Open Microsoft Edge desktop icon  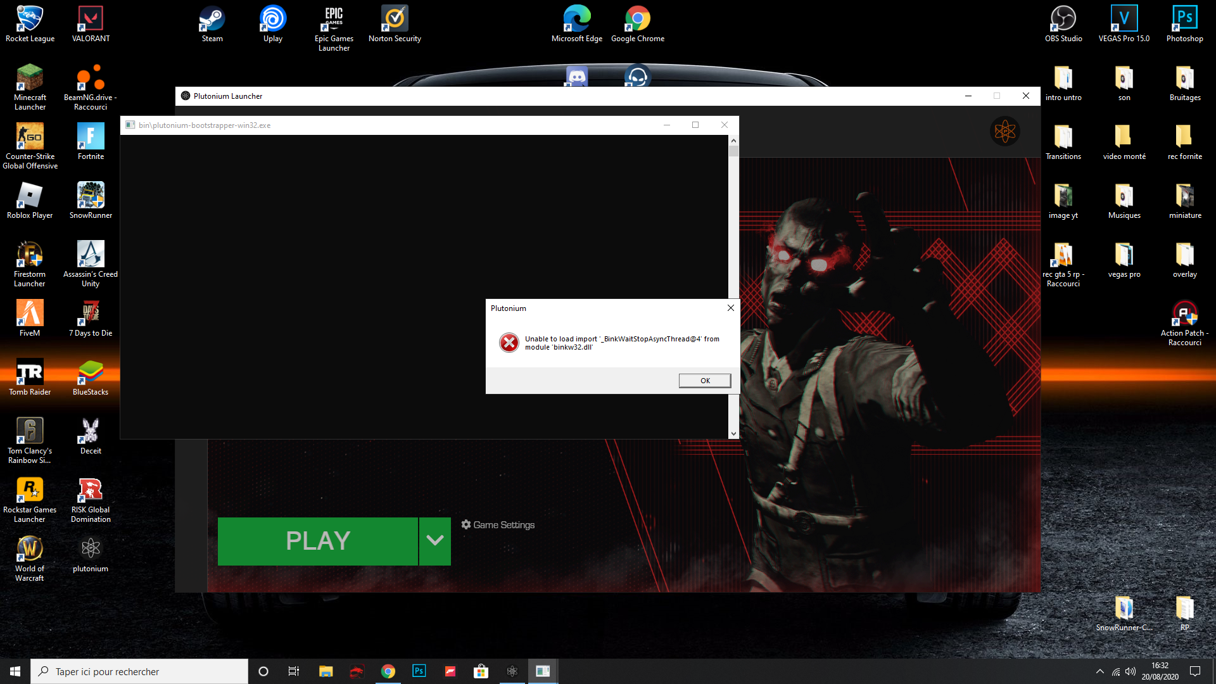pyautogui.click(x=577, y=24)
